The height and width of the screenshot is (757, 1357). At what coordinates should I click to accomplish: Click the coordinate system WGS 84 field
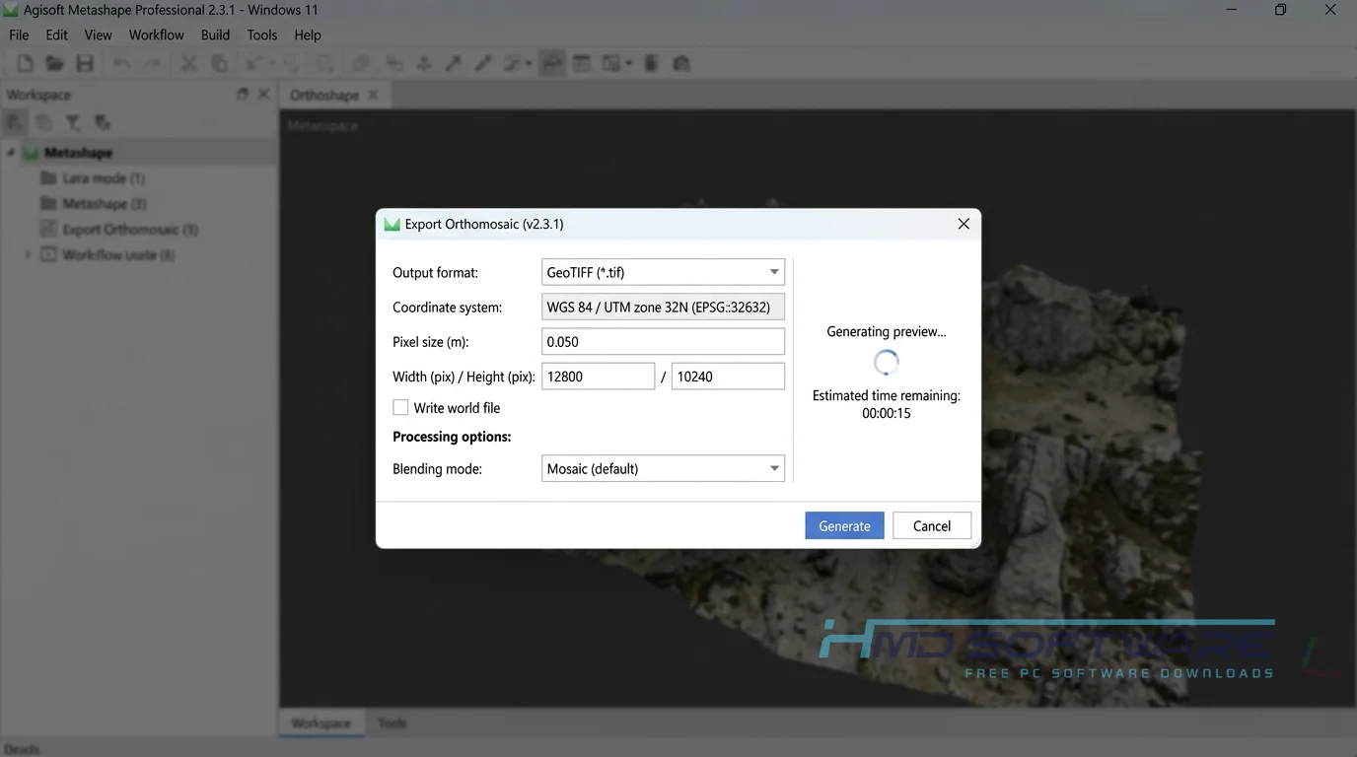click(x=663, y=307)
